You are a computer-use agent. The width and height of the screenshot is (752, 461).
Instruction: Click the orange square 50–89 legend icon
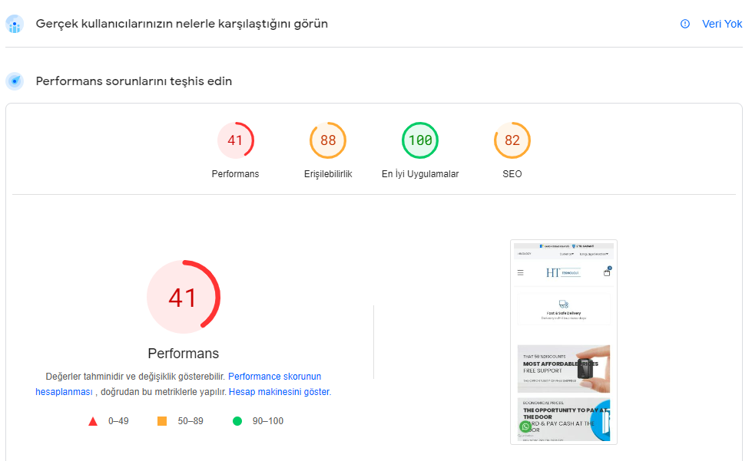pos(162,421)
